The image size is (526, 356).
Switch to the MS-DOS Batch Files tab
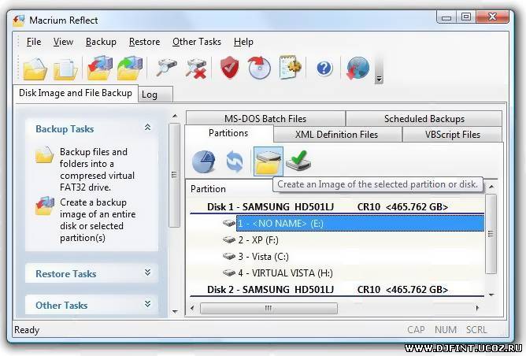pos(265,118)
